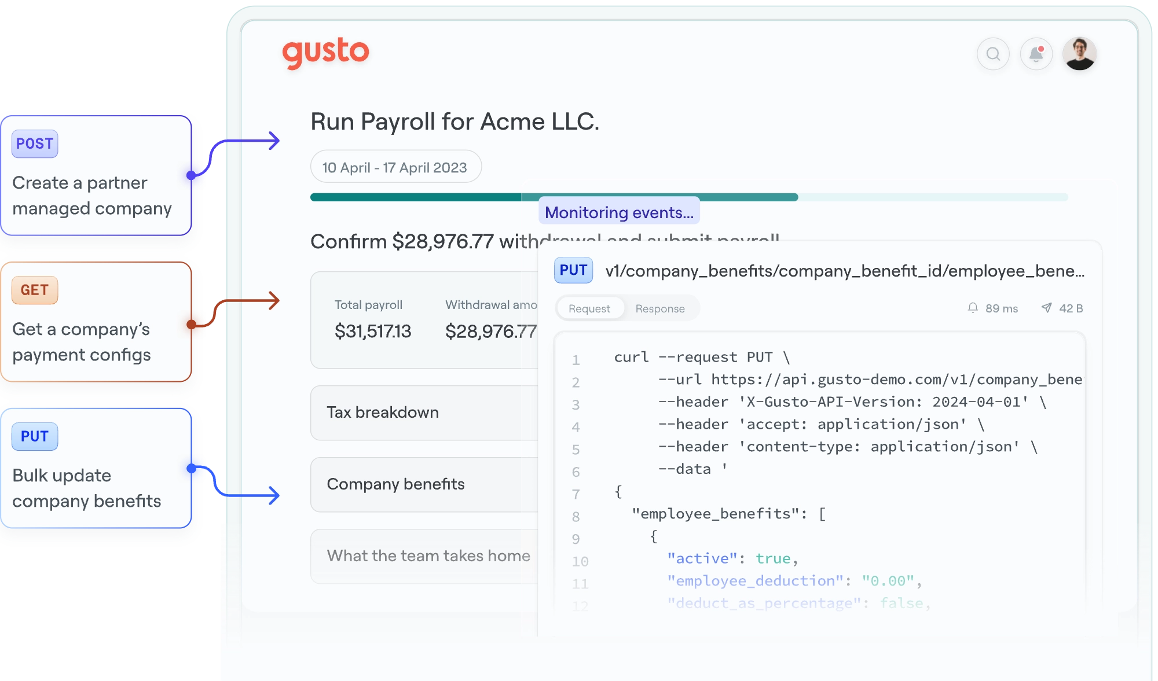1158x681 pixels.
Task: Open the user profile avatar
Action: (x=1079, y=54)
